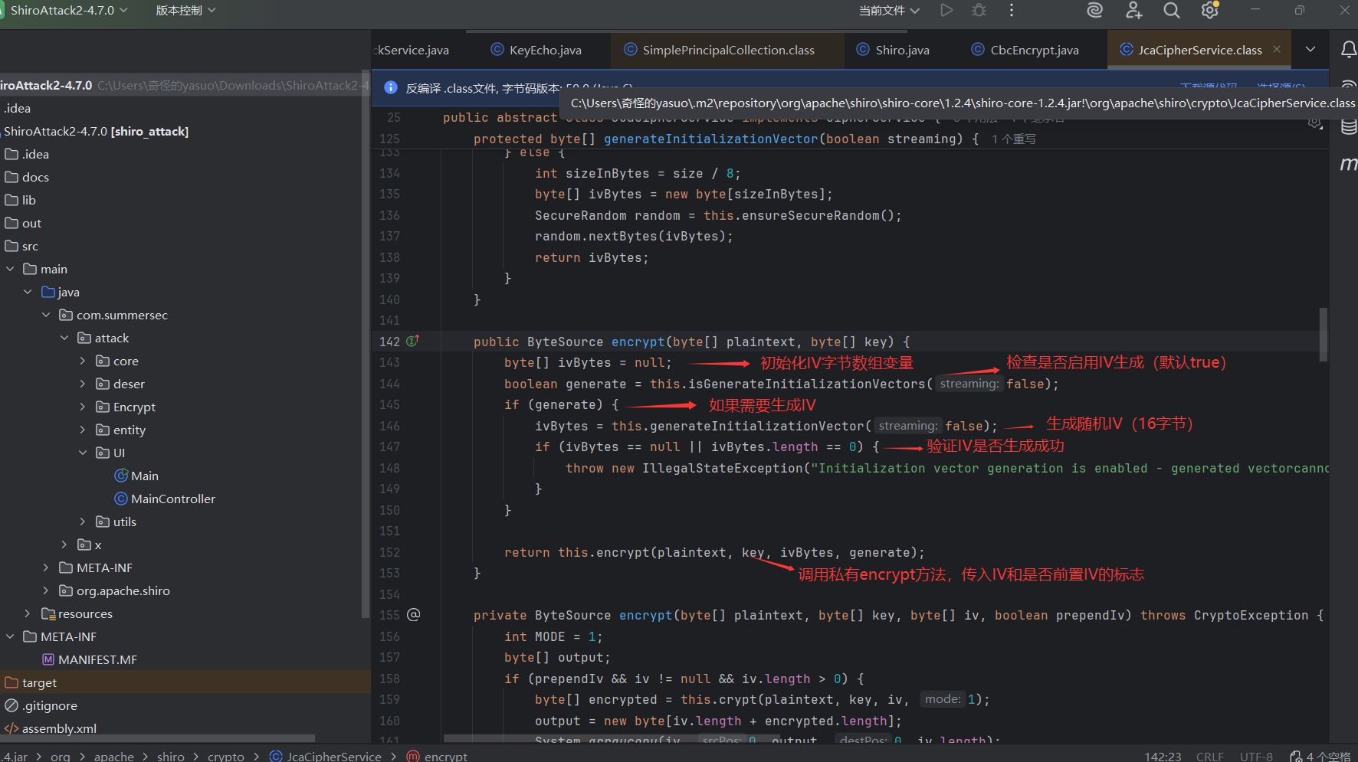Click the Debug bug icon

pos(979,11)
